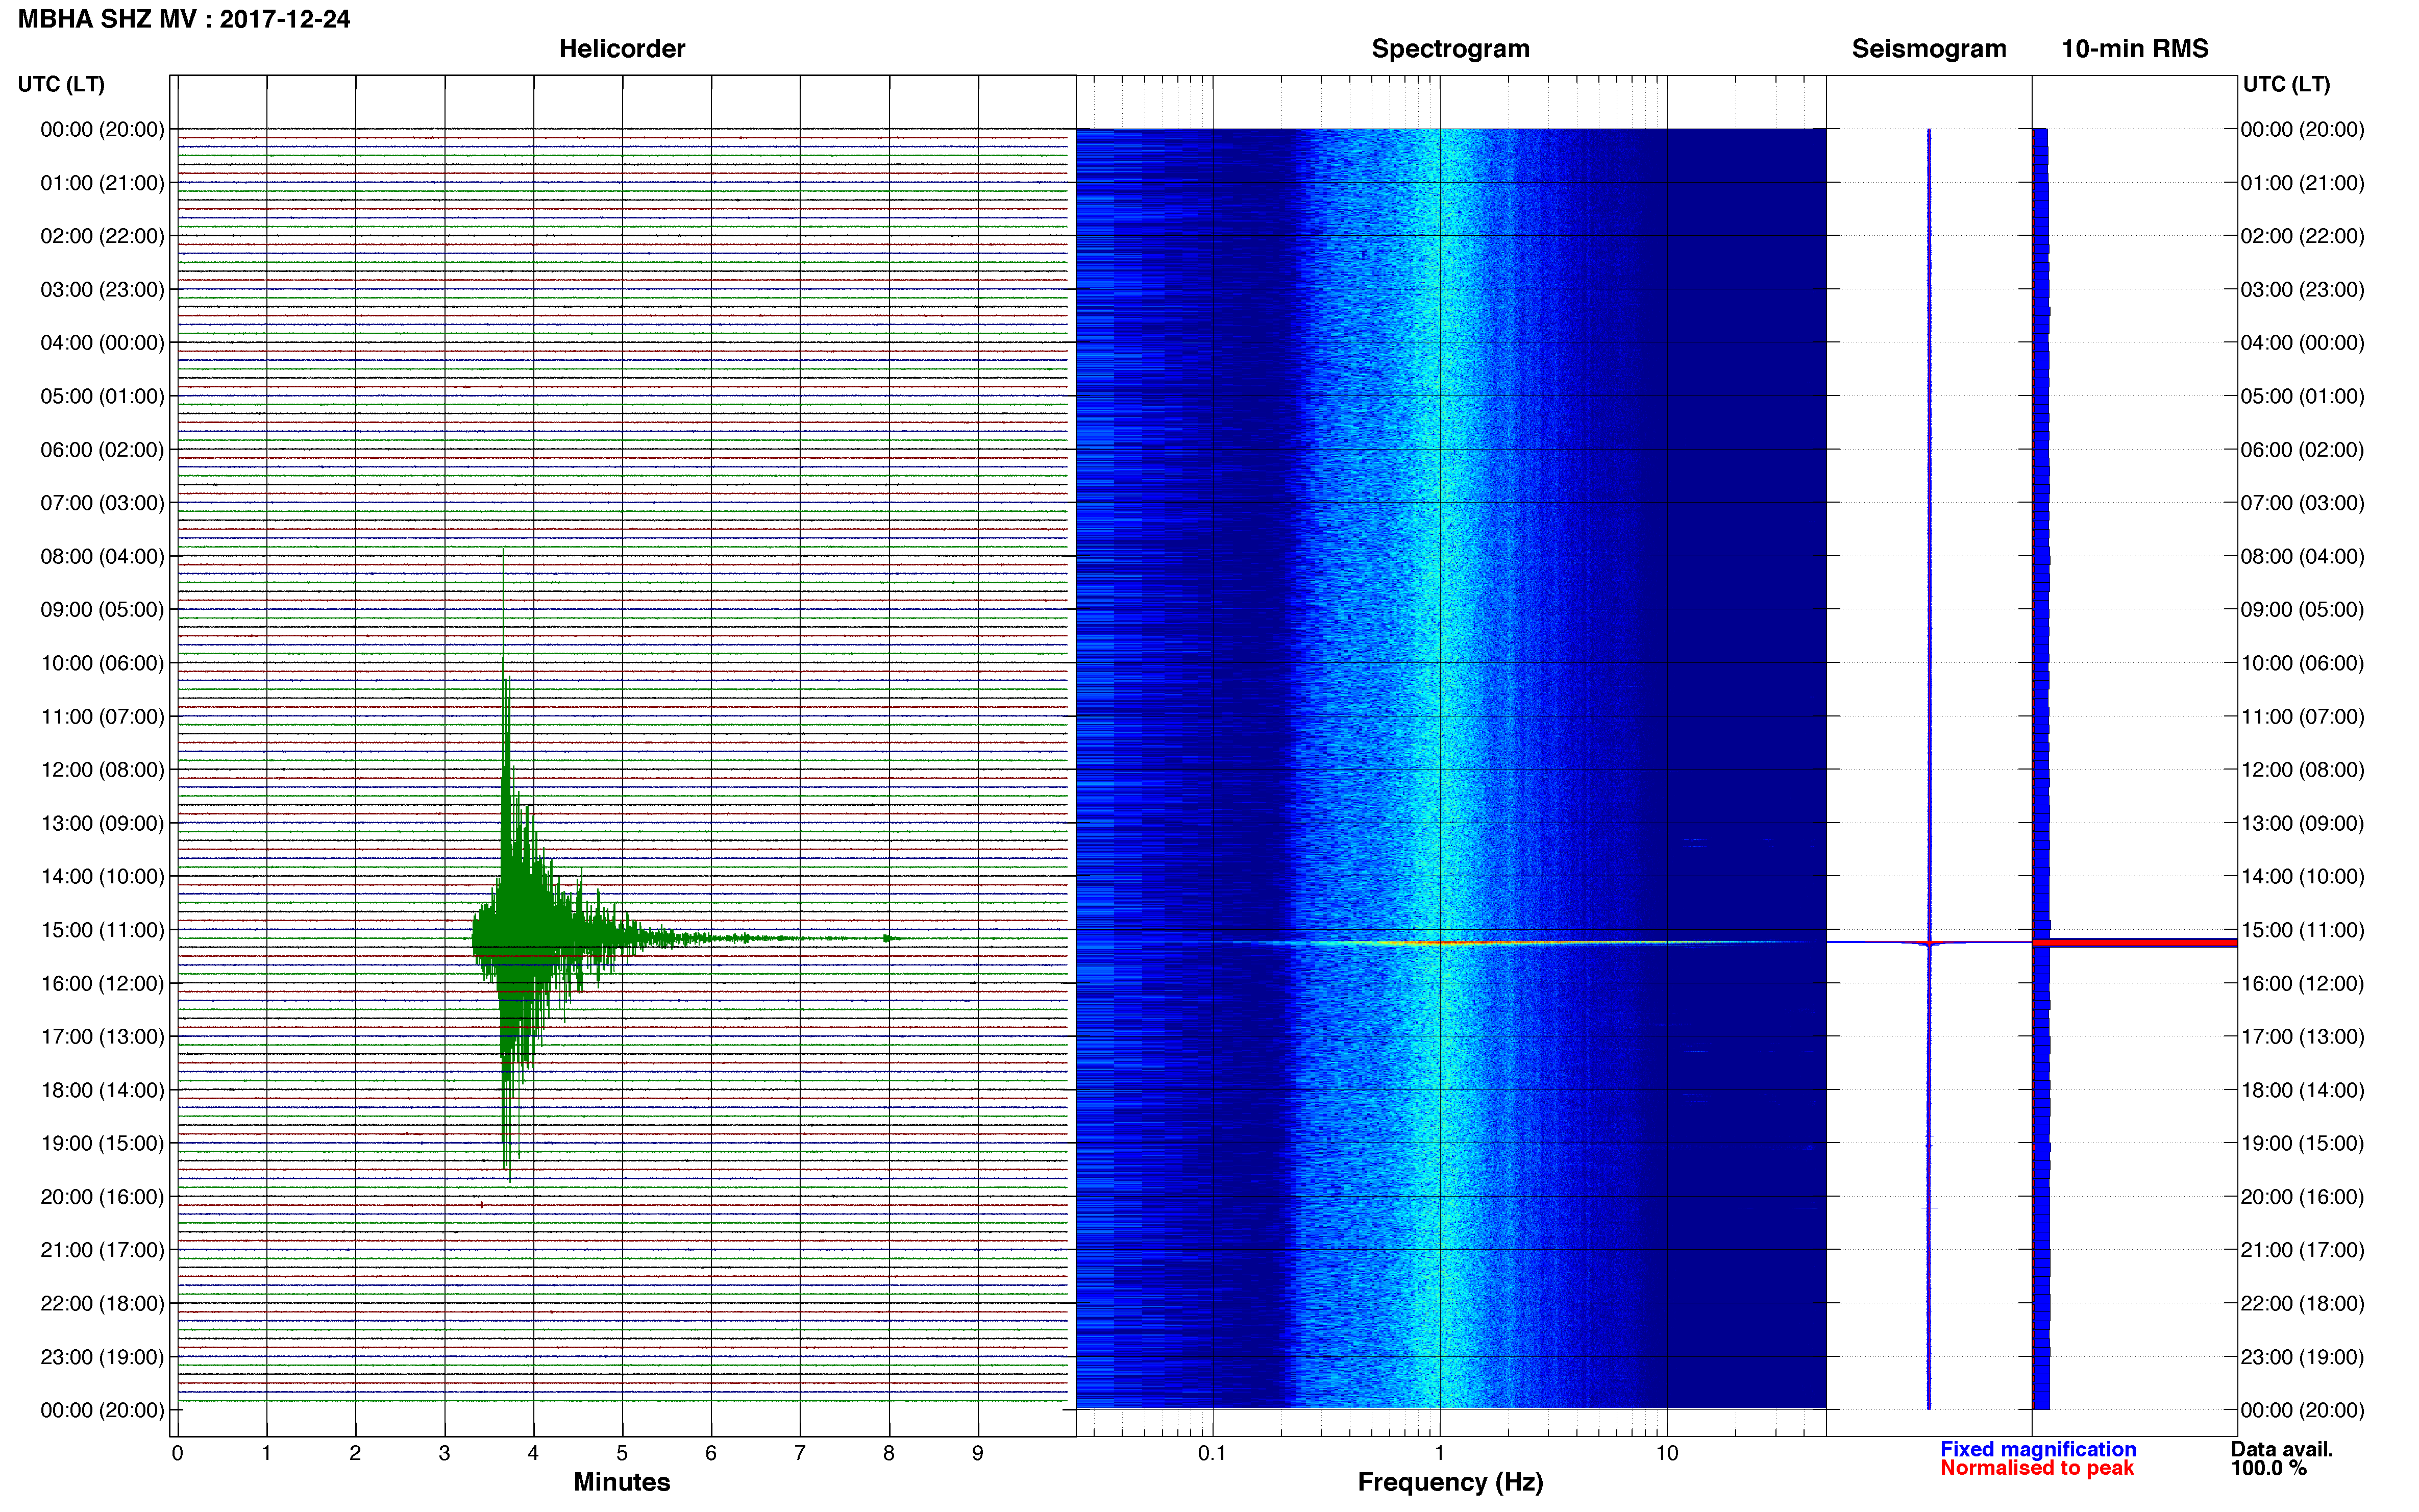Click the right time label '19:00 (15:00)'
This screenshot has height=1512, width=2419.
coord(2303,1143)
